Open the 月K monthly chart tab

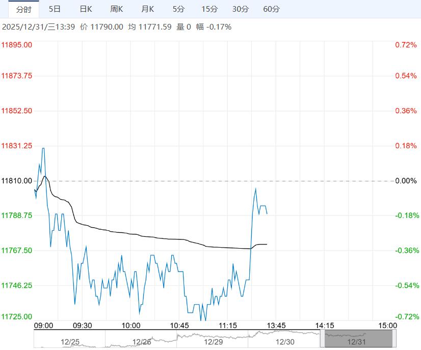click(148, 9)
